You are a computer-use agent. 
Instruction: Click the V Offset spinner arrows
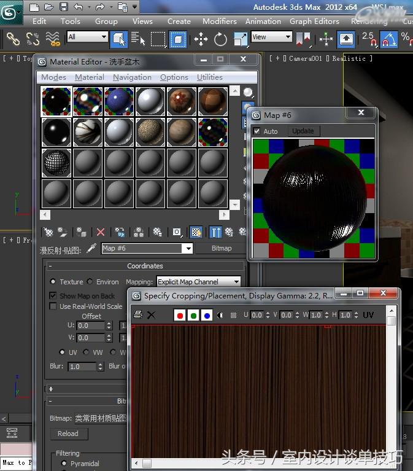click(109, 338)
